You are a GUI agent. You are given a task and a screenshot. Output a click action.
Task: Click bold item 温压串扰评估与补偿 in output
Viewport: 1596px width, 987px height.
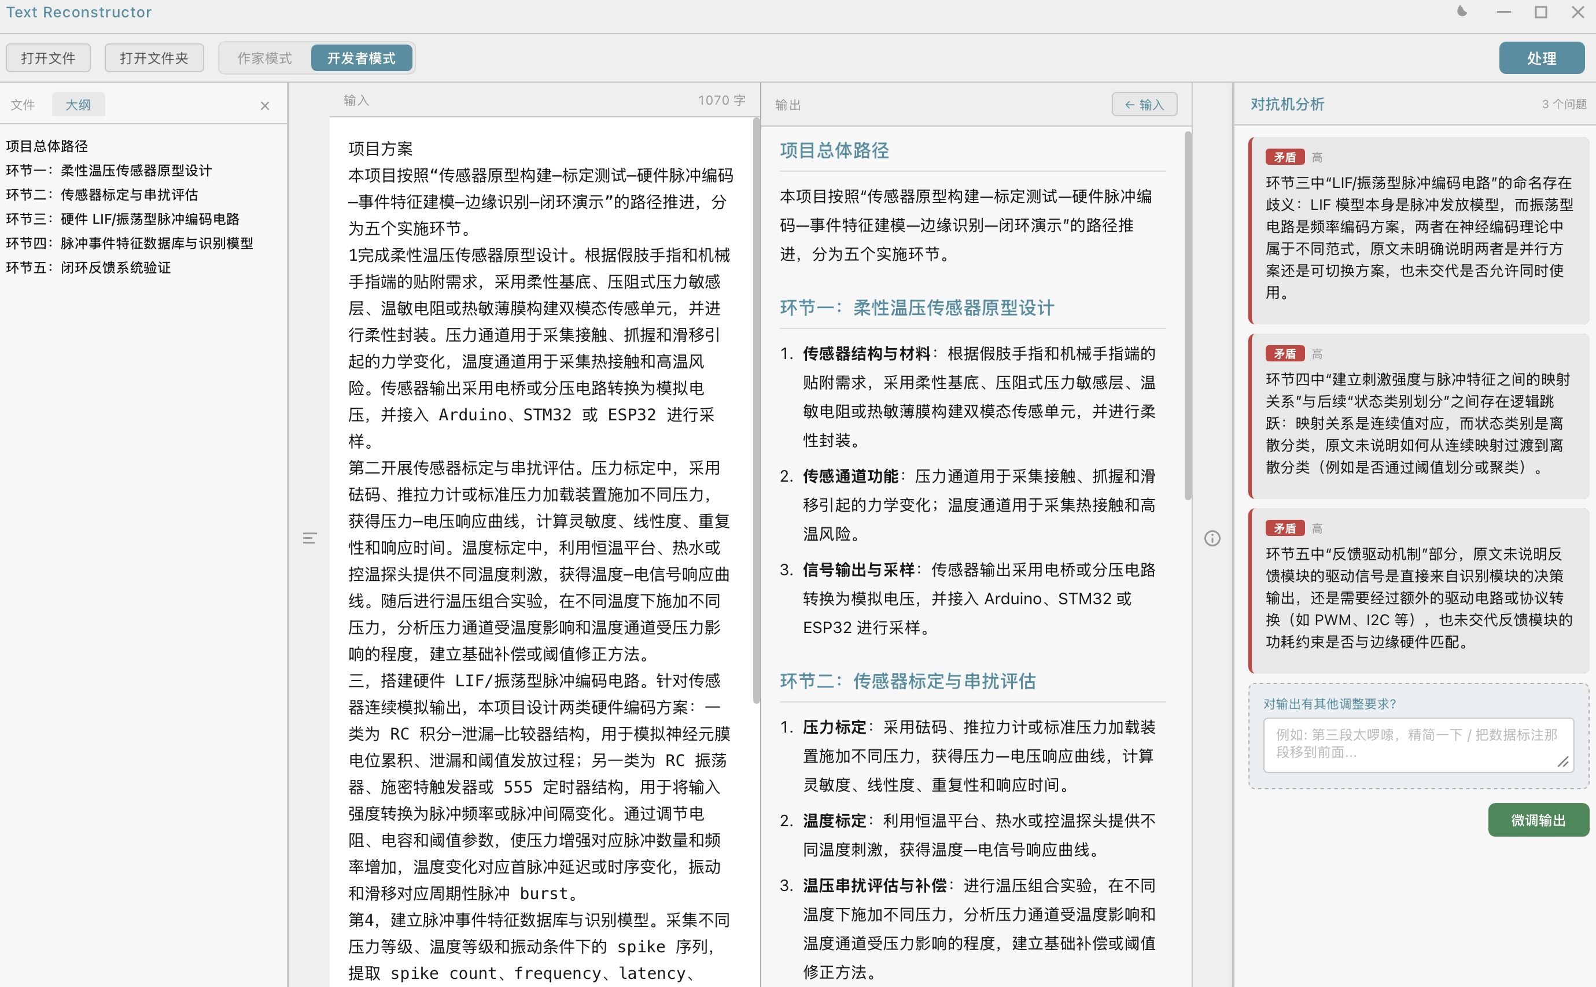pyautogui.click(x=875, y=885)
